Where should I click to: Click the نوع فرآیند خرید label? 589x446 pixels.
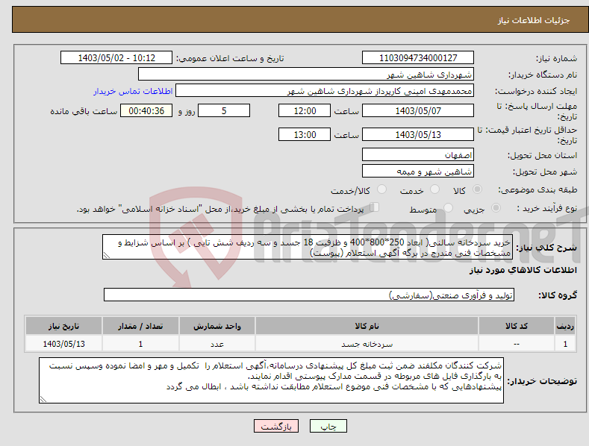click(547, 208)
